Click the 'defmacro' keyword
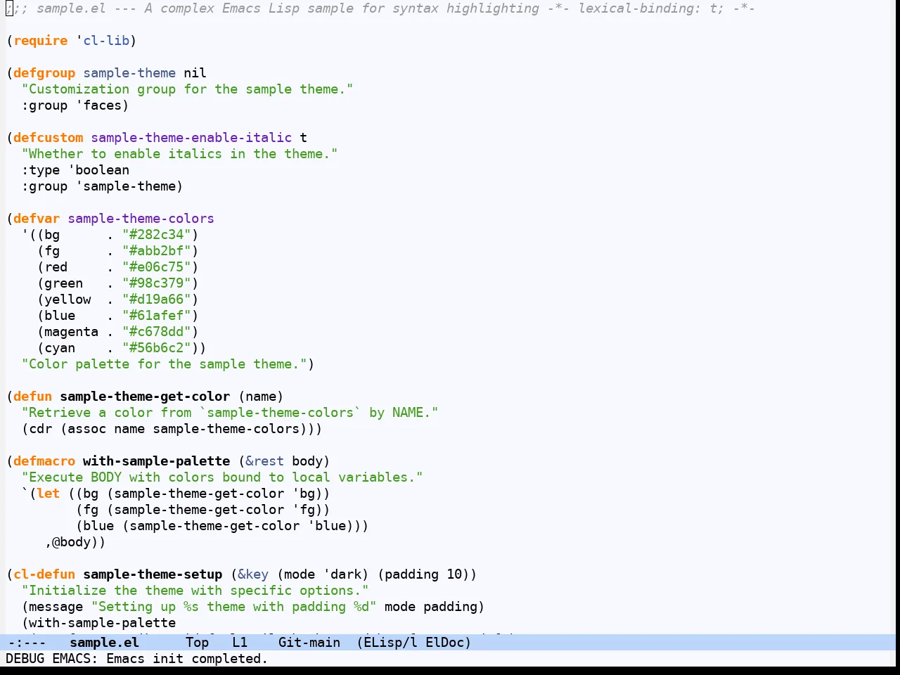The width and height of the screenshot is (900, 675). [x=44, y=461]
